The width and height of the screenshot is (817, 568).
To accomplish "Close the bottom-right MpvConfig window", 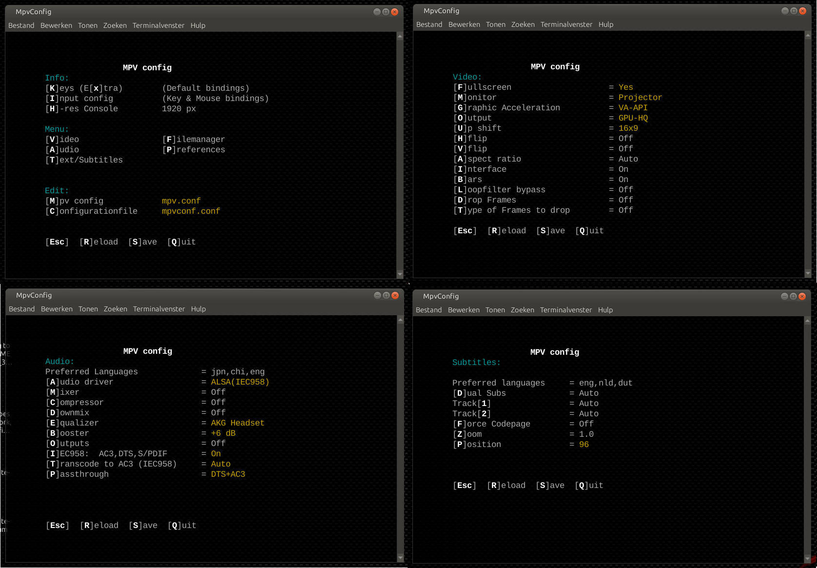I will pos(802,296).
